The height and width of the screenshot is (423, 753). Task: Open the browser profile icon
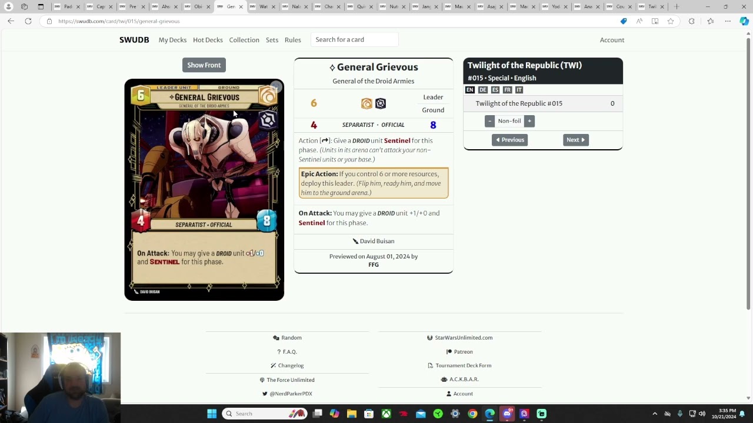8,6
